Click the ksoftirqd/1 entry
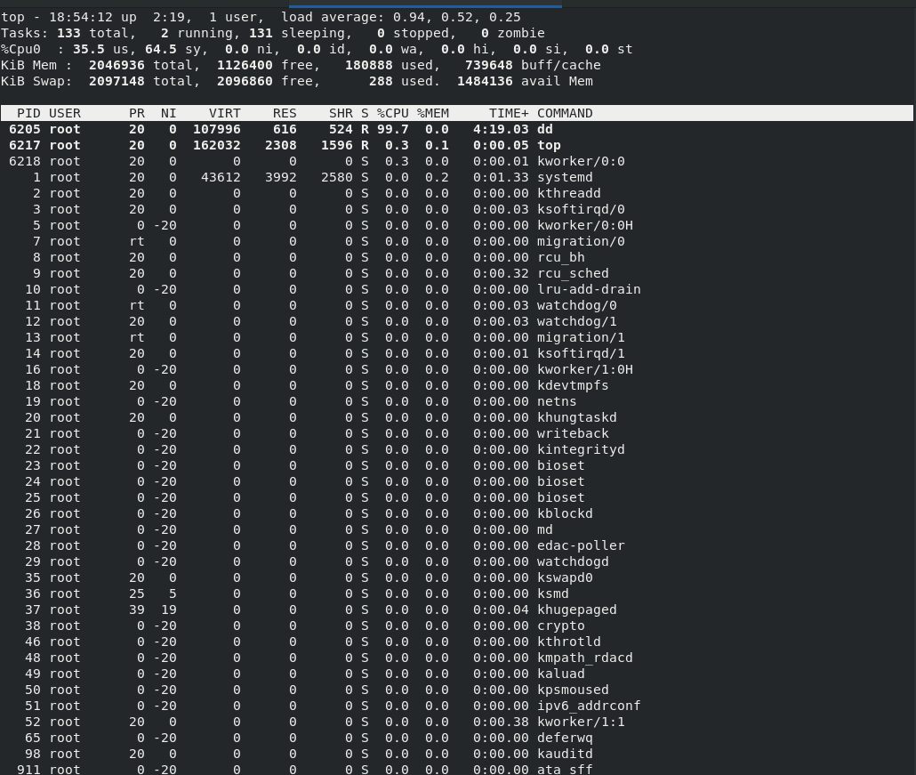 (x=581, y=353)
